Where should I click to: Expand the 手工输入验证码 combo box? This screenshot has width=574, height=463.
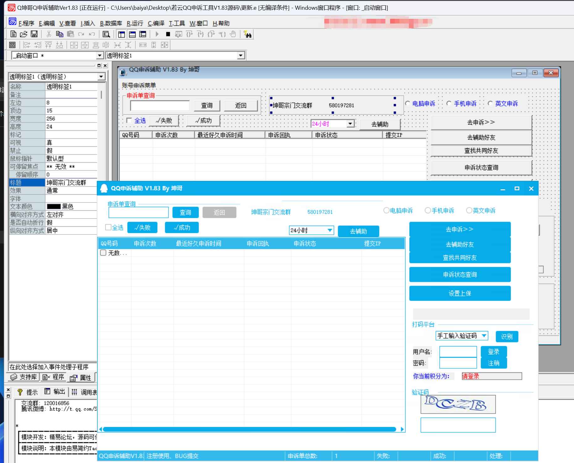pos(484,336)
